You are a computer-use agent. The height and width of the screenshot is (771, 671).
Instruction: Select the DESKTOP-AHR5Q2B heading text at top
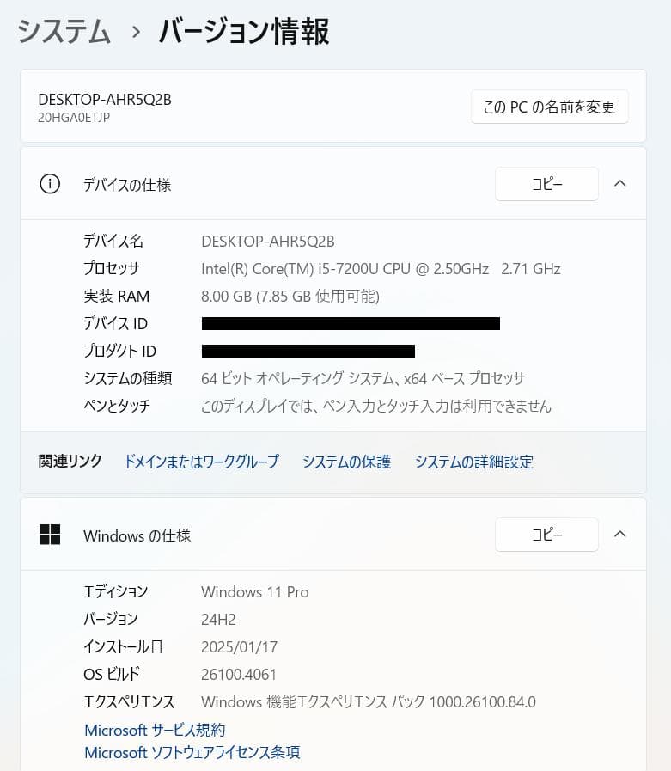tap(105, 100)
